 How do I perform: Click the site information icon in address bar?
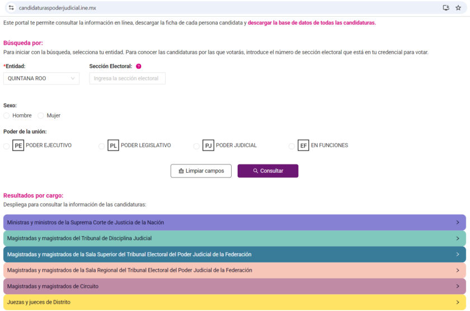pyautogui.click(x=11, y=8)
